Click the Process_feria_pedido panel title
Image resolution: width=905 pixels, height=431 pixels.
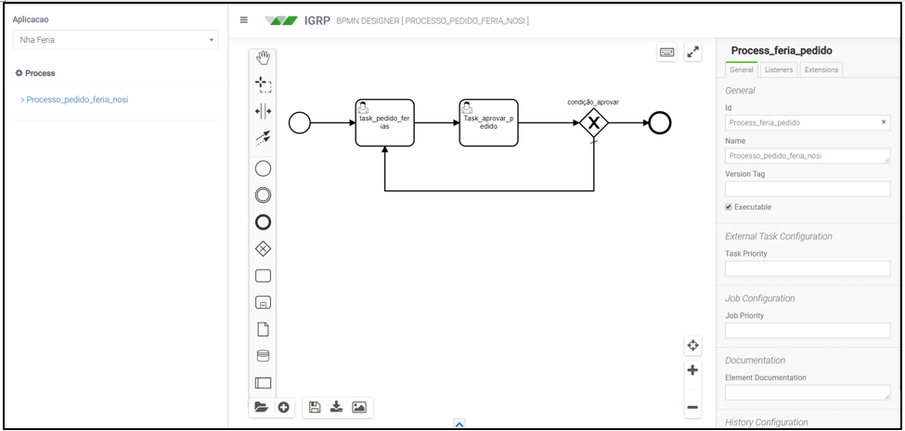782,51
